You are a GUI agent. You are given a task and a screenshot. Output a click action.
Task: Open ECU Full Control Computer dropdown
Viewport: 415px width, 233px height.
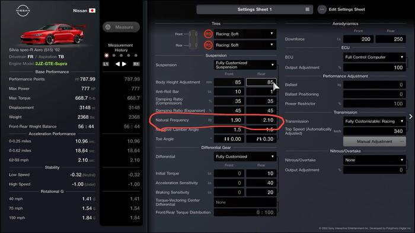[375, 57]
